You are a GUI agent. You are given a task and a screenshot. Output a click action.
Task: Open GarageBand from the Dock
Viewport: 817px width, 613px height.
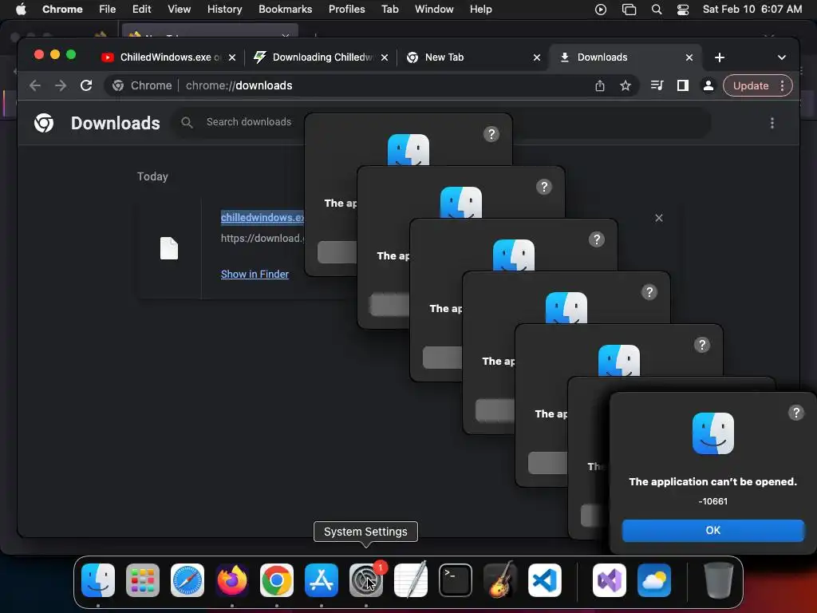500,580
